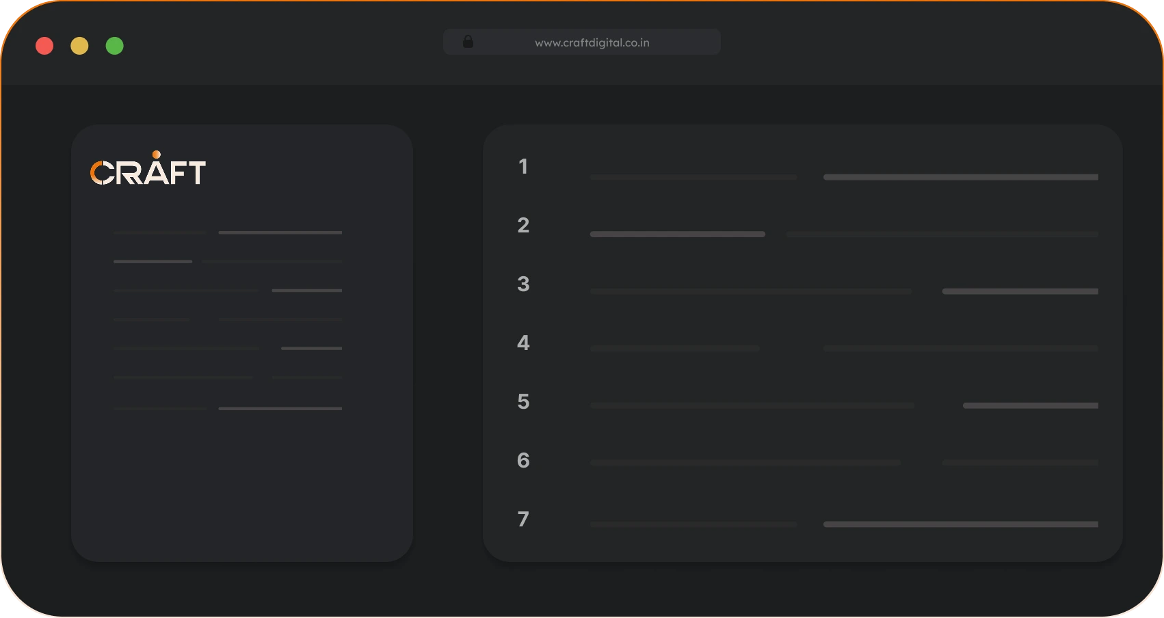Click the first placeholder text line under CRAFT
Screen dimensions: 1164x618
(x=160, y=232)
